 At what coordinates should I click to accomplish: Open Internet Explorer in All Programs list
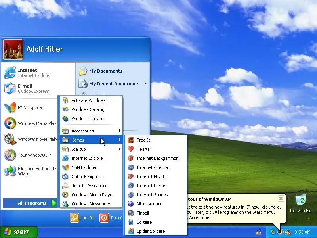tap(91, 158)
